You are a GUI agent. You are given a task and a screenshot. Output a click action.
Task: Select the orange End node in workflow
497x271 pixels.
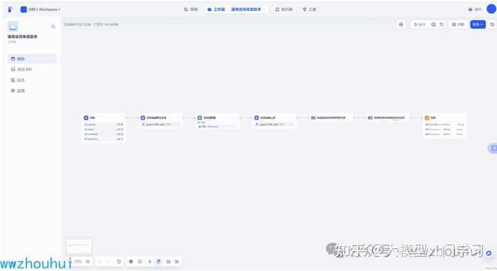[x=445, y=126]
